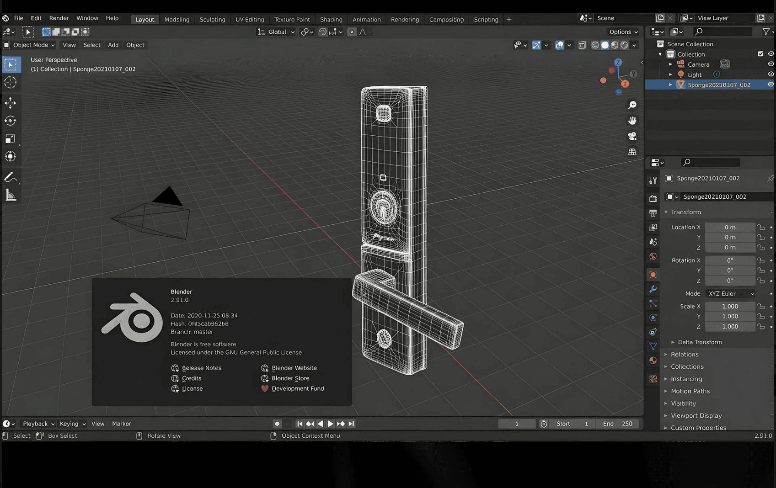Toggle camera view icon in viewport

[x=632, y=136]
